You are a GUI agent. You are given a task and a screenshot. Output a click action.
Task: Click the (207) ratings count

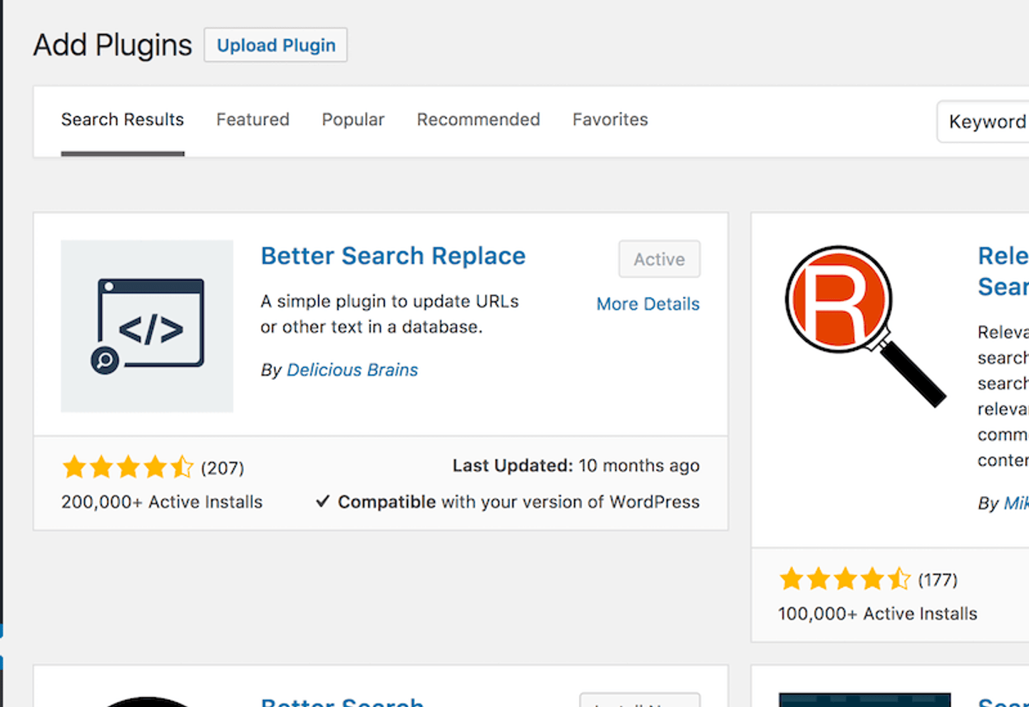[x=222, y=468]
